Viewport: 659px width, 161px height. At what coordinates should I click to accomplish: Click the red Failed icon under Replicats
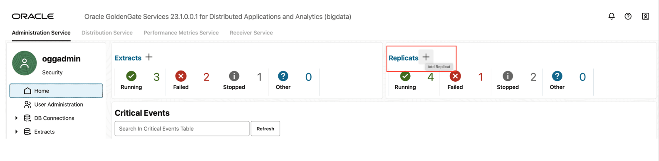pos(455,76)
